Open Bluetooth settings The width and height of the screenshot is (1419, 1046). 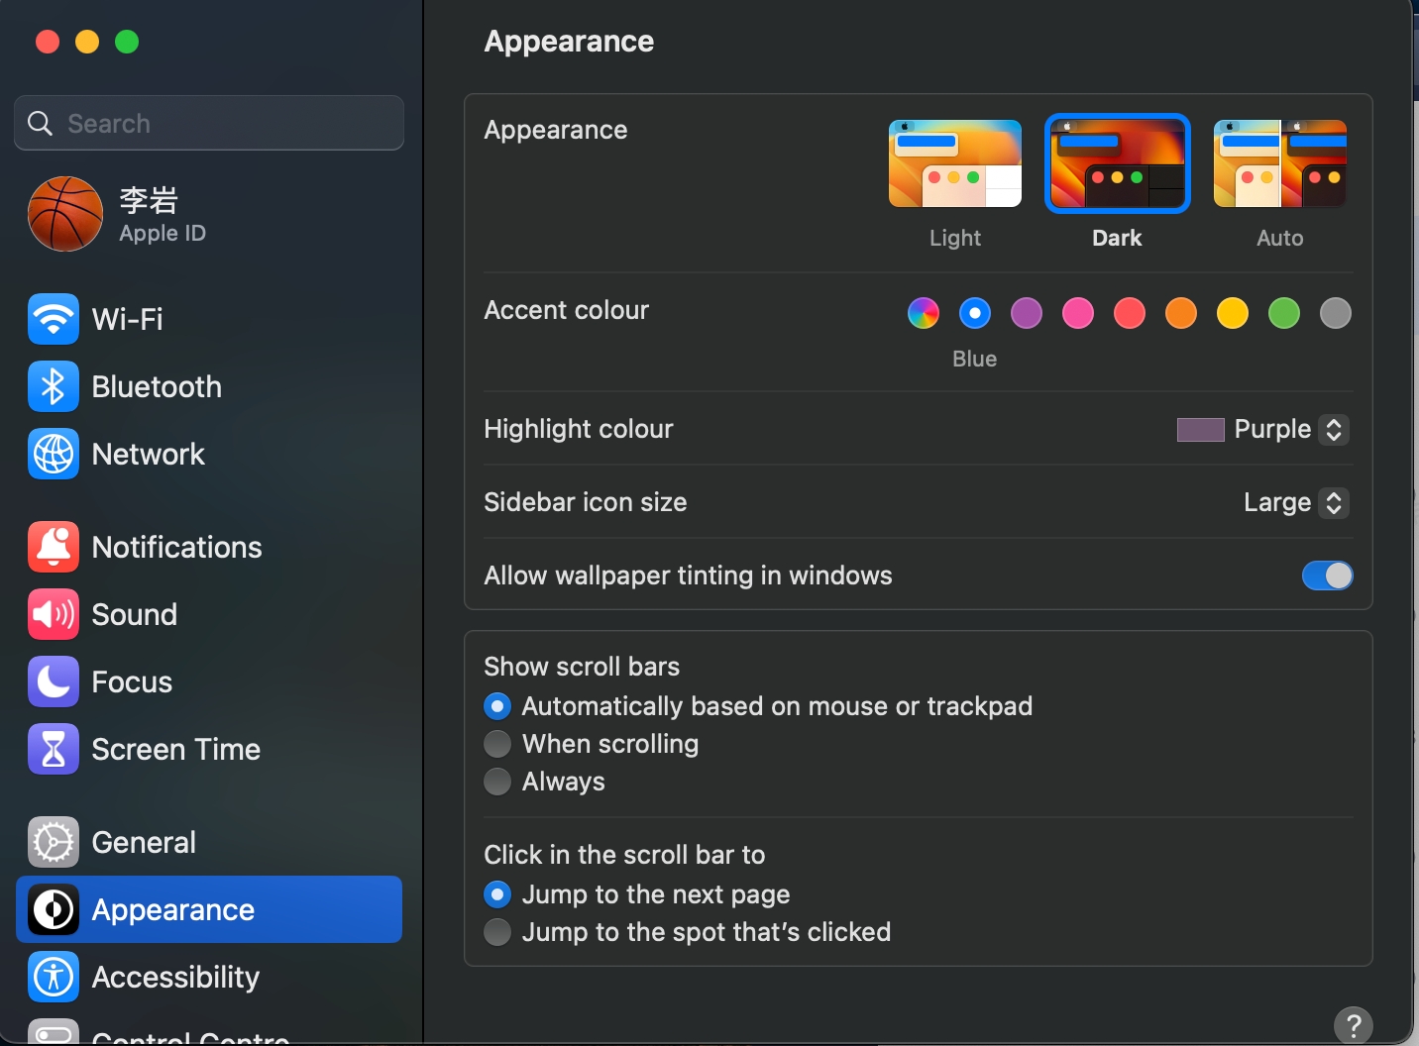click(157, 386)
